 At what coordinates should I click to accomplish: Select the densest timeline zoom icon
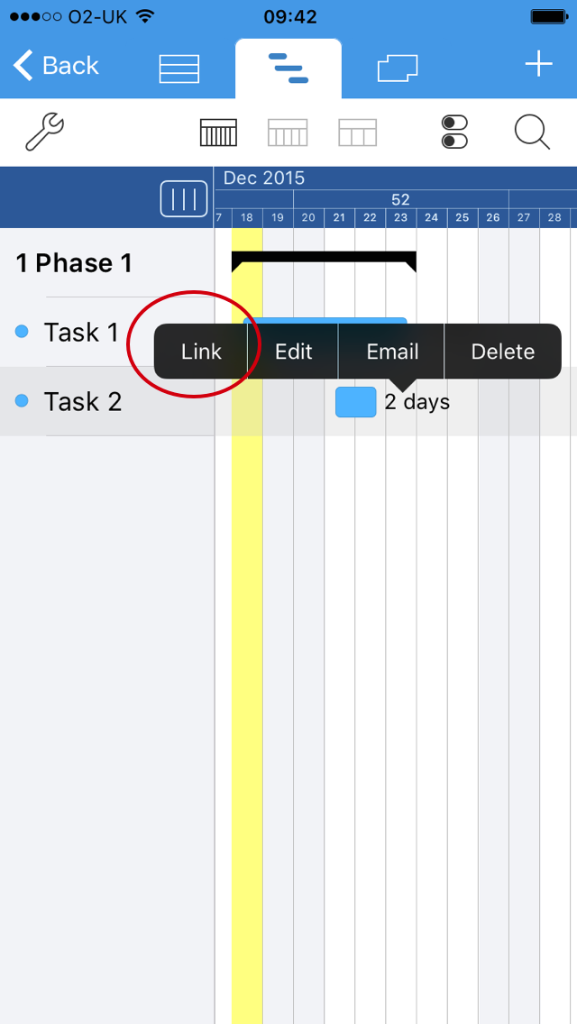click(x=217, y=133)
